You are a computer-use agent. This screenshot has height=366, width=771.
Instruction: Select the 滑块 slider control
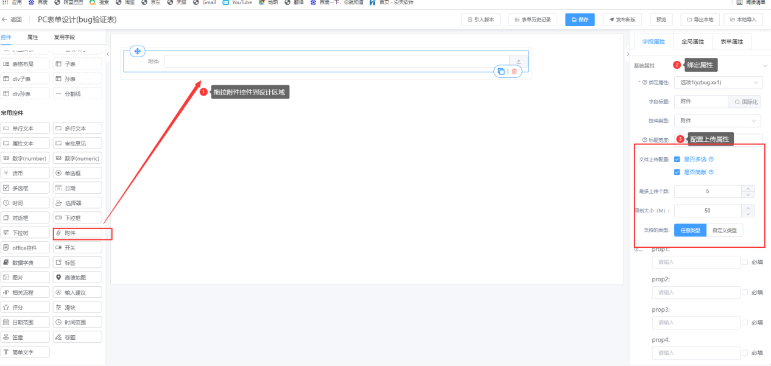77,307
